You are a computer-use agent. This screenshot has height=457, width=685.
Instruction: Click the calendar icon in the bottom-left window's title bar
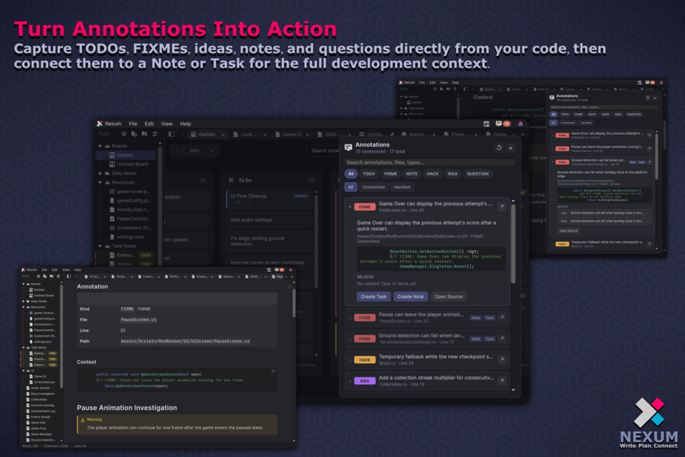point(268,270)
